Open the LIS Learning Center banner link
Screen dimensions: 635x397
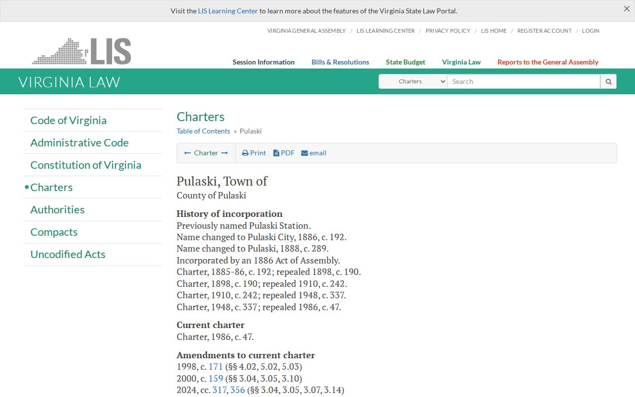228,11
